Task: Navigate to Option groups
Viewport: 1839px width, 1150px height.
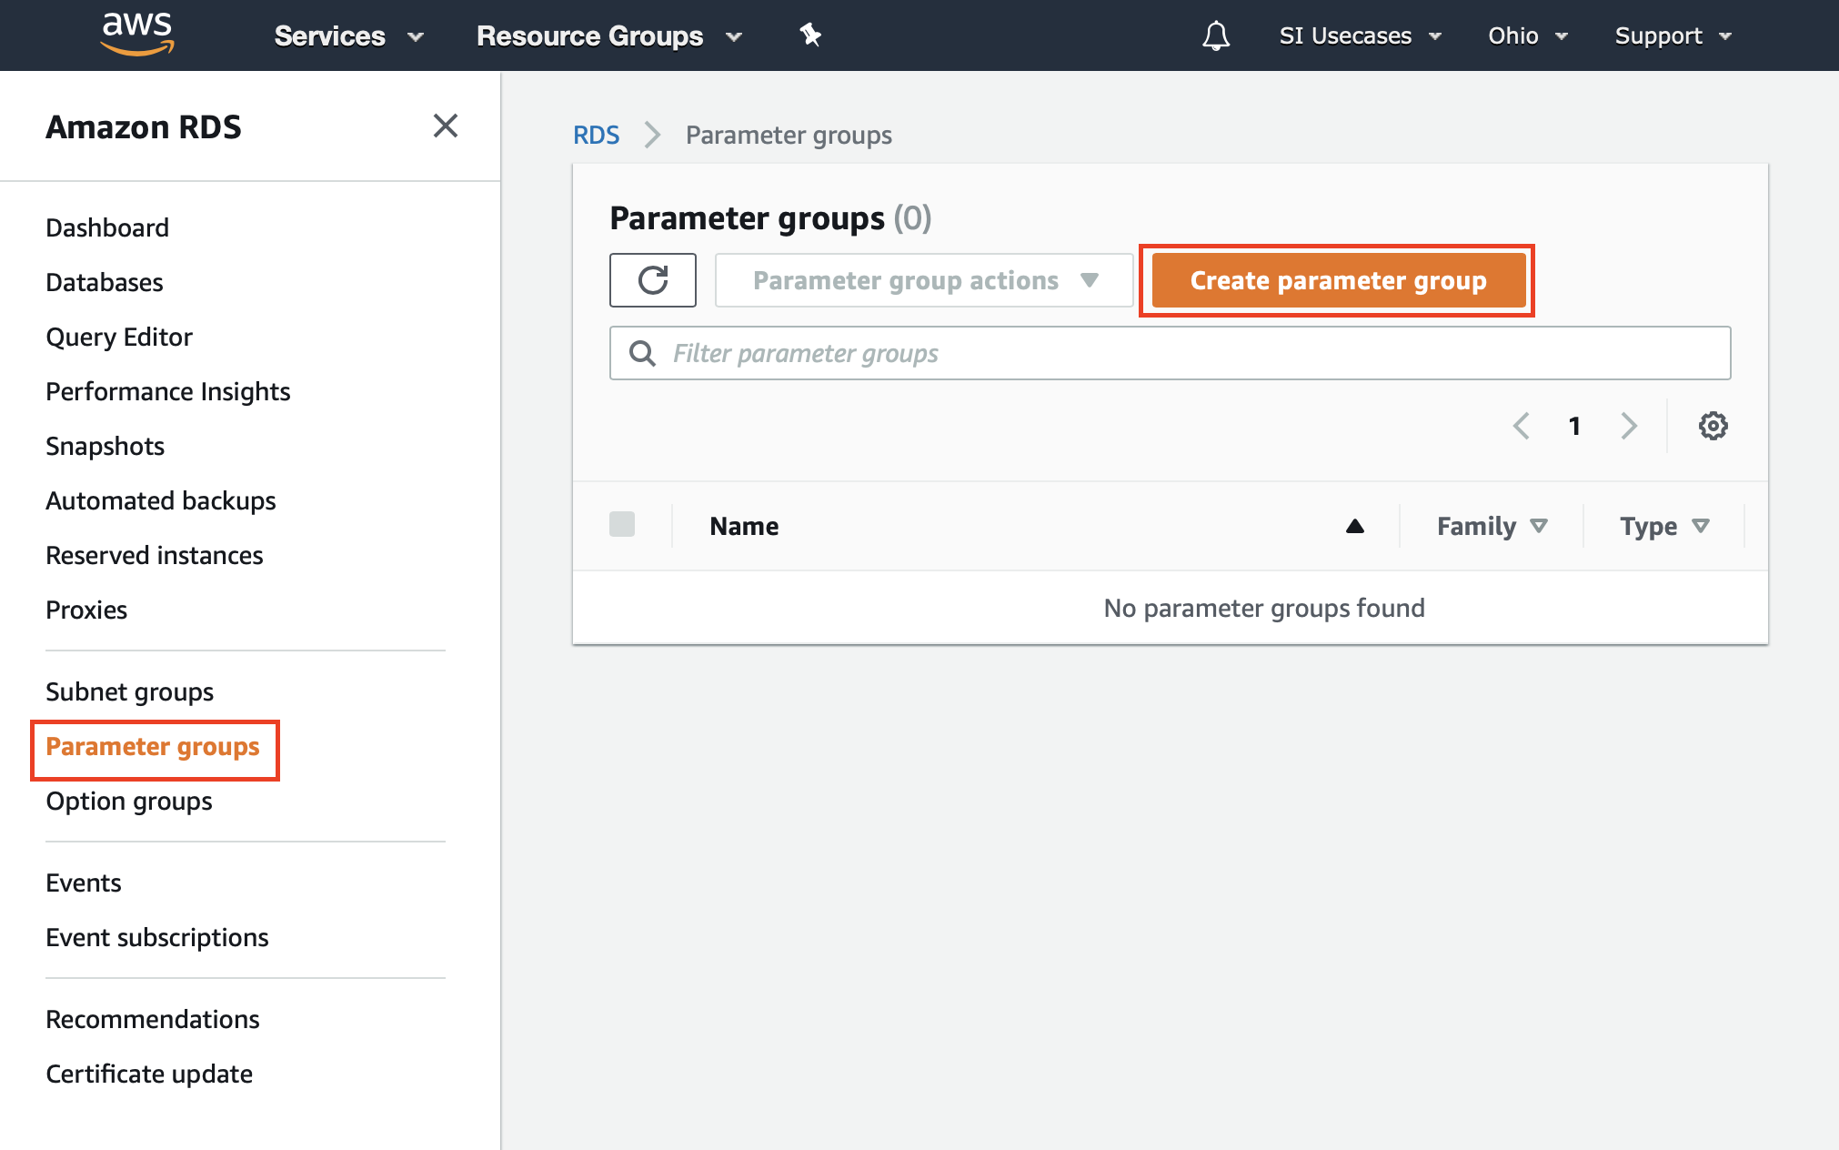Action: click(129, 802)
